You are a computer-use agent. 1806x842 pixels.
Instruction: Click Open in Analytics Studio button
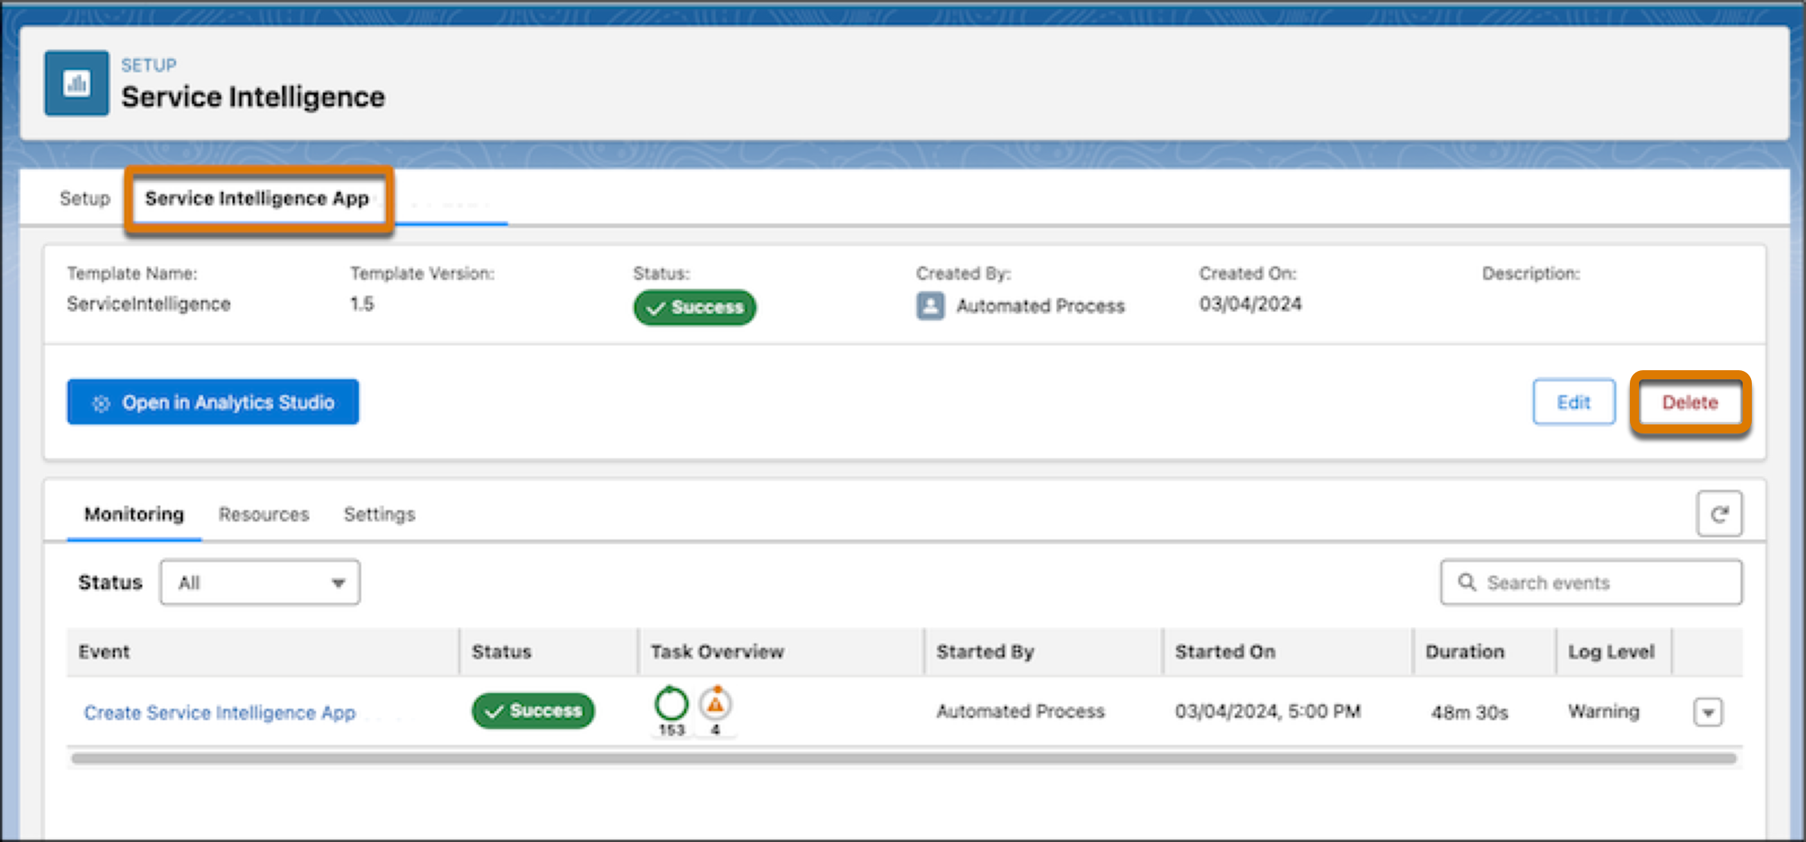tap(213, 402)
